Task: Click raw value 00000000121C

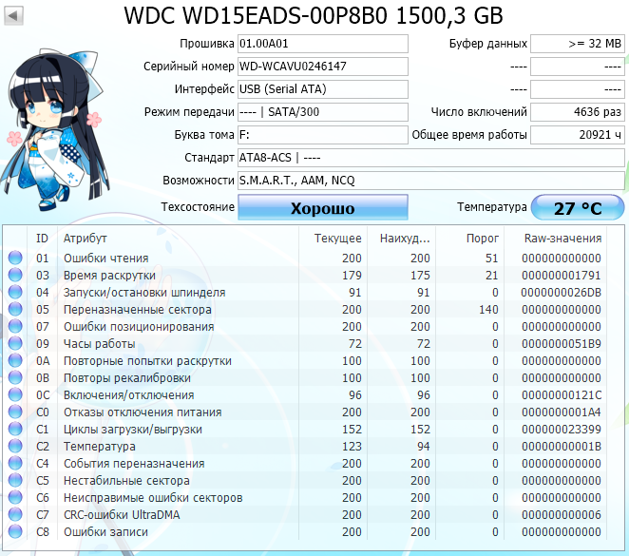Action: pyautogui.click(x=562, y=395)
